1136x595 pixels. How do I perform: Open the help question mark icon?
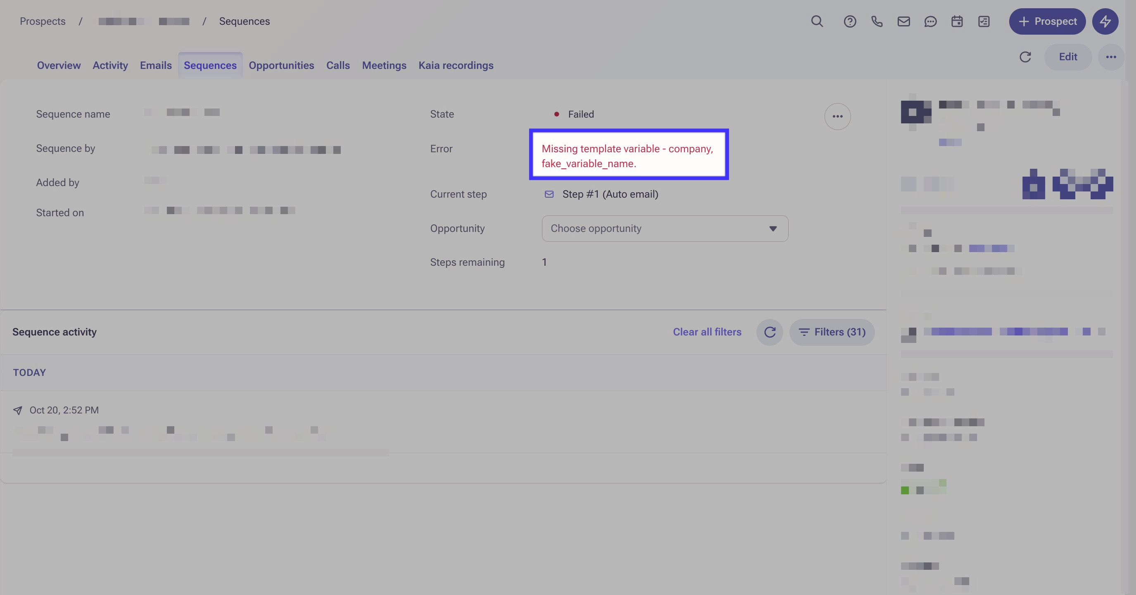tap(850, 21)
